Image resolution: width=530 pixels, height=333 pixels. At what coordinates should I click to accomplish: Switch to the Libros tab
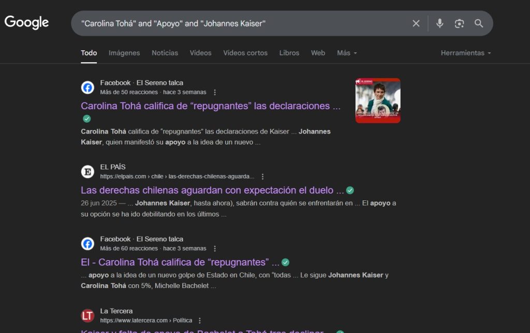[289, 53]
